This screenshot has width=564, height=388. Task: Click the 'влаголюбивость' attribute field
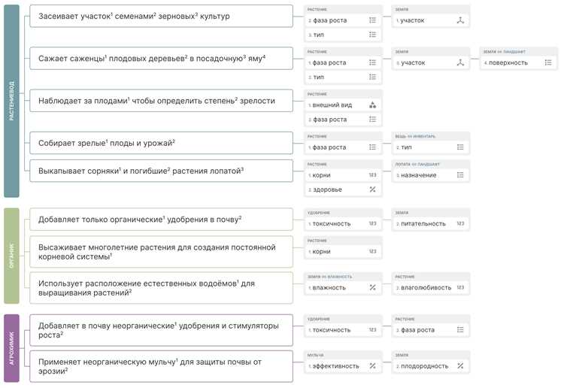point(431,288)
